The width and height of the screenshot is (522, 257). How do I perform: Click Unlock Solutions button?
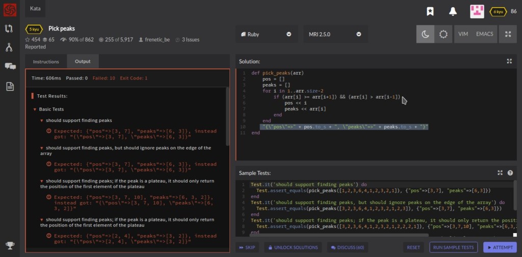[x=293, y=247]
